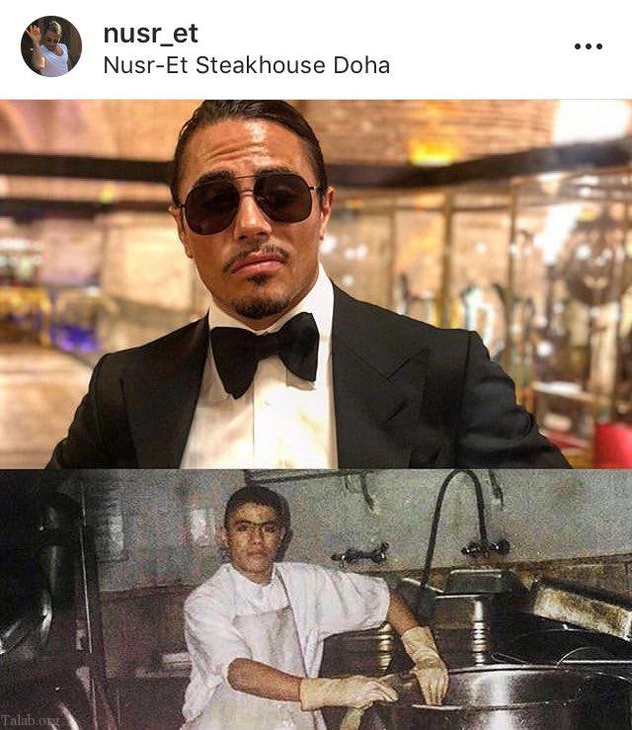
Task: Click the black bow tie
Action: 265,354
